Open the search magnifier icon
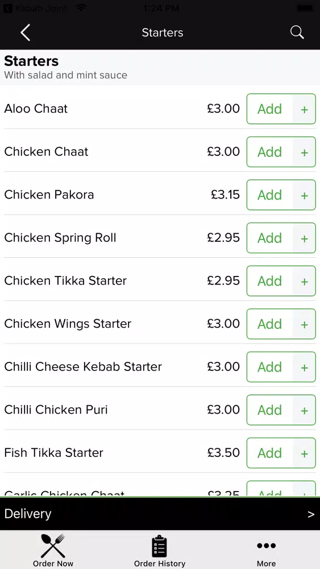This screenshot has height=569, width=320. (297, 32)
